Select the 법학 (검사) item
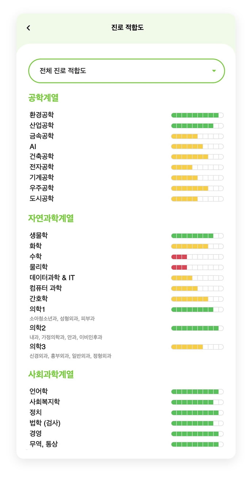 44,423
